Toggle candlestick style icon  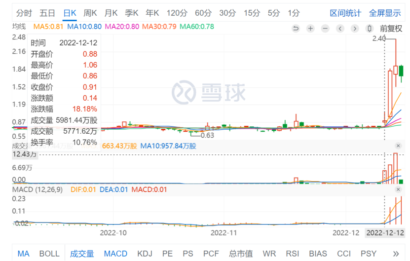pyautogui.click(x=370, y=28)
